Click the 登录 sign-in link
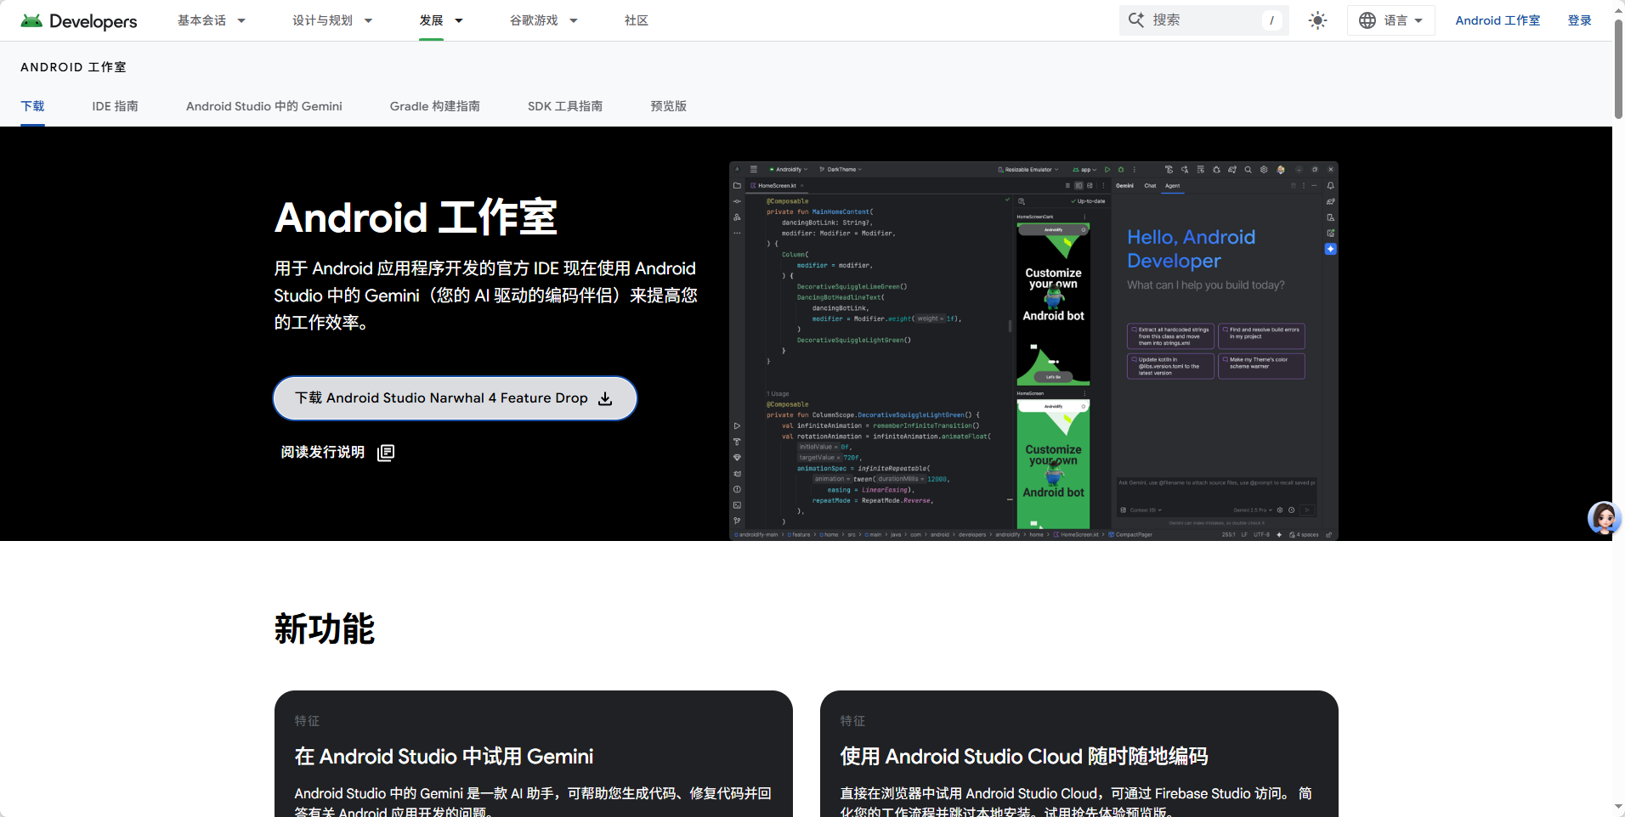1625x817 pixels. coord(1580,20)
